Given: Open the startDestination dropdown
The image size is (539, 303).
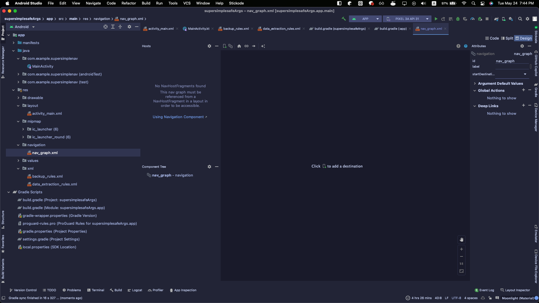Looking at the screenshot, I should 525,74.
